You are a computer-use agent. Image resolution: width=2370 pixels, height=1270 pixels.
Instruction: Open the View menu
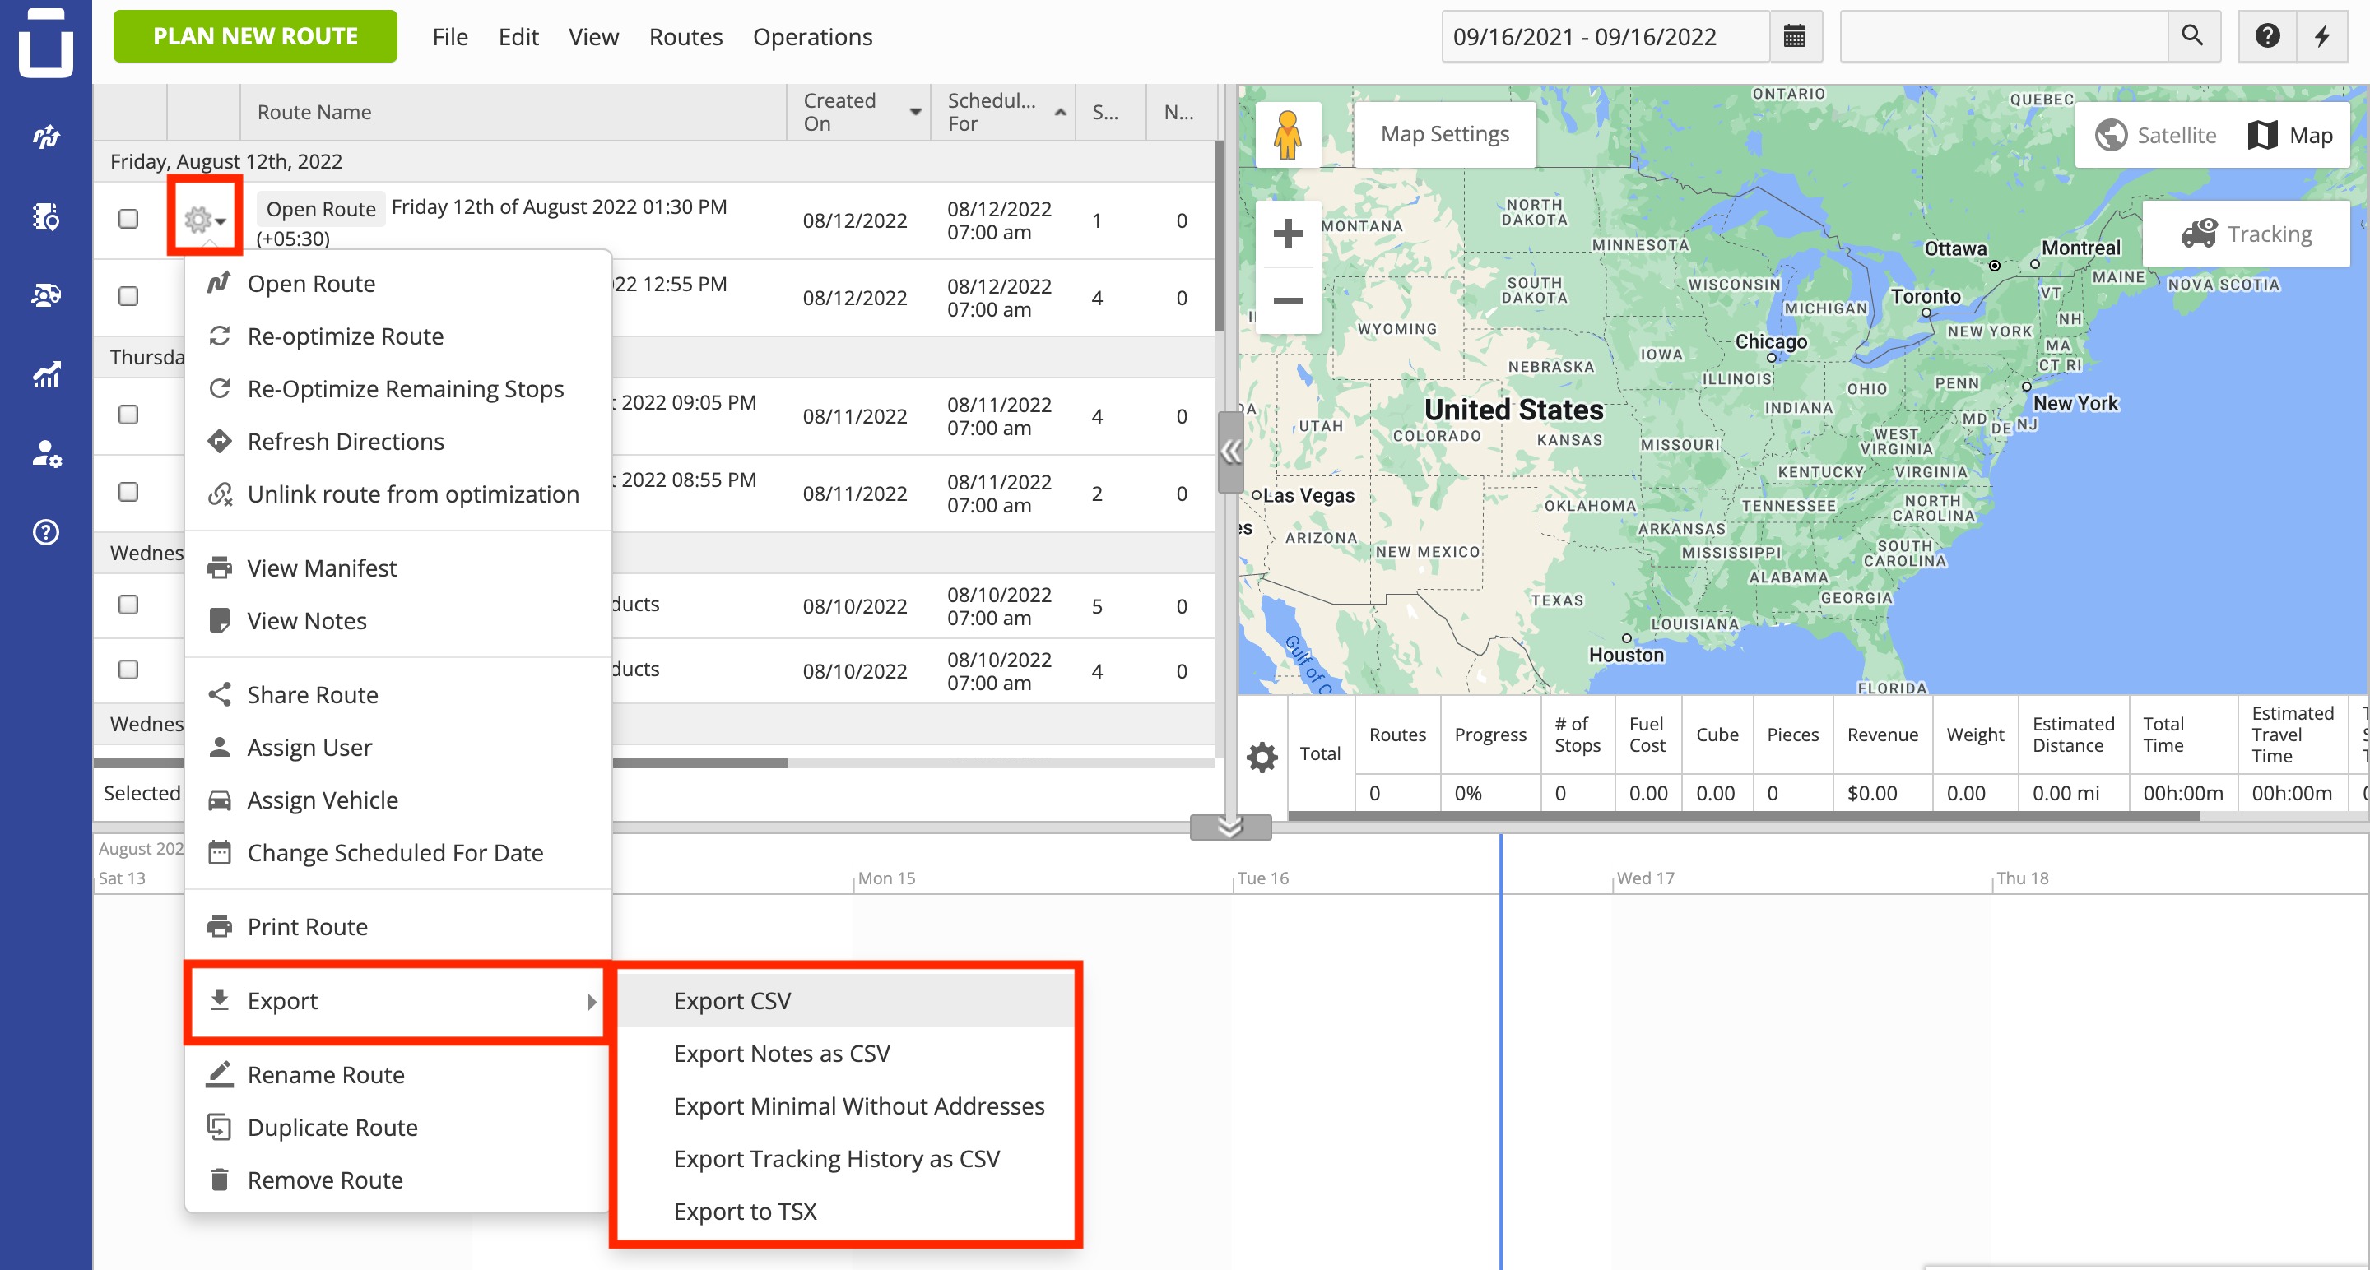pos(593,37)
